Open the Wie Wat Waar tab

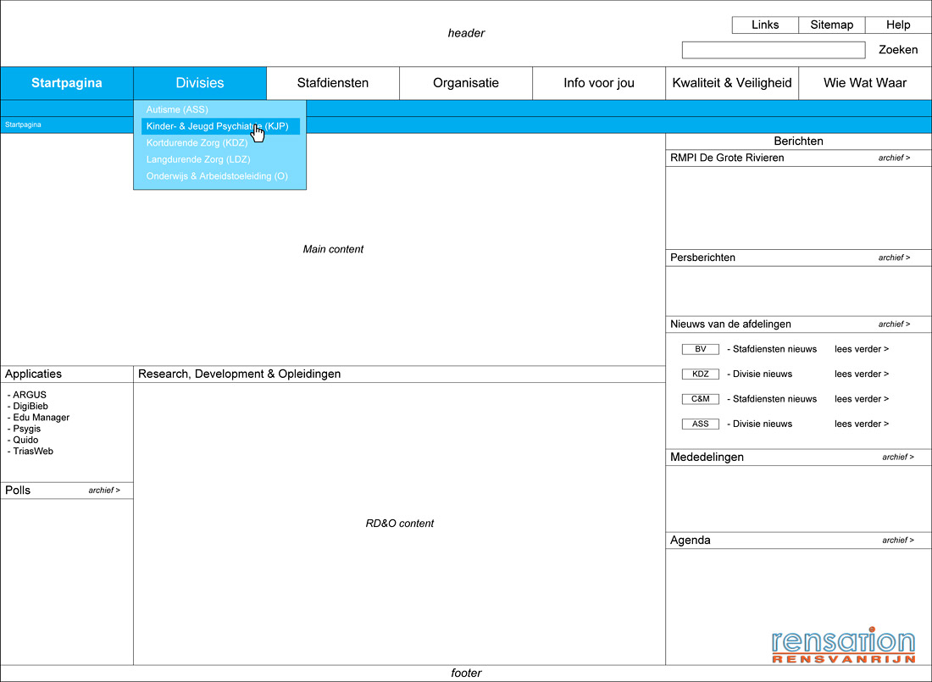click(x=865, y=83)
